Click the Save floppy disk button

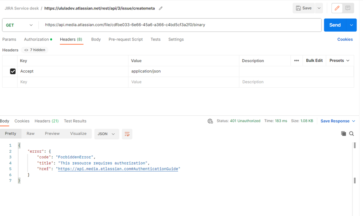click(x=304, y=8)
